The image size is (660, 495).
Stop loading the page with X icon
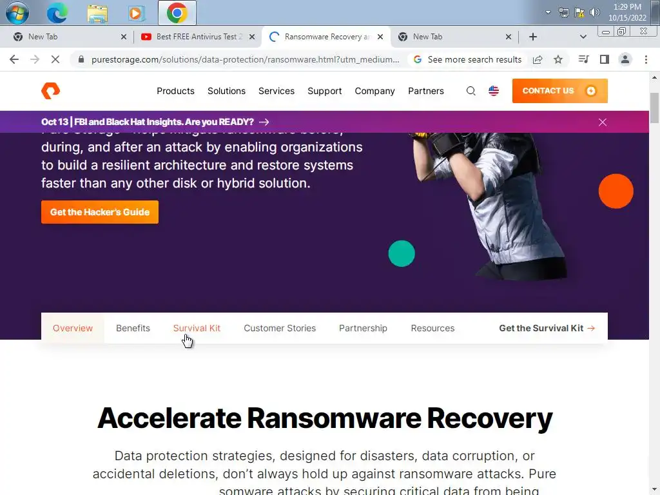click(55, 60)
